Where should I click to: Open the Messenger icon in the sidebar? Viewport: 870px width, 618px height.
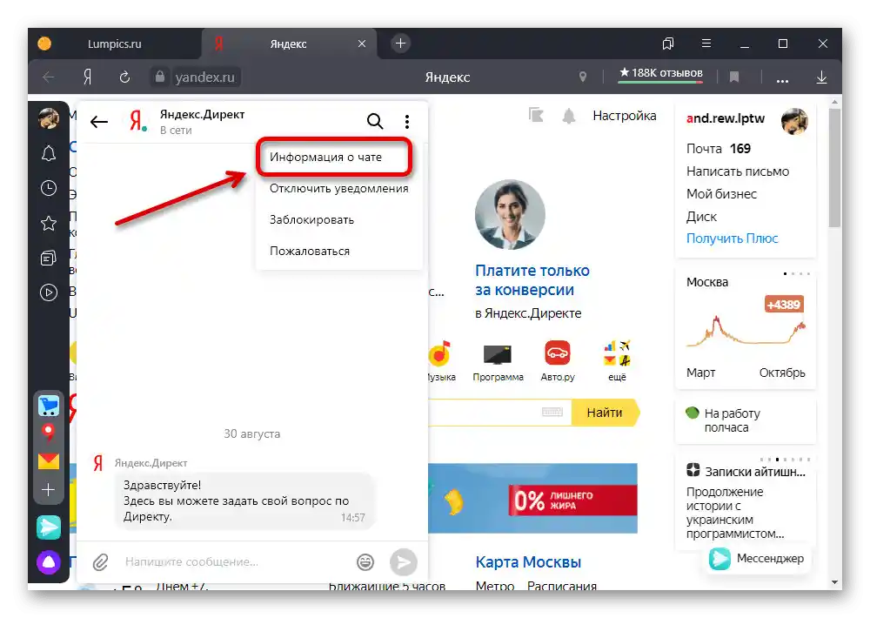tap(49, 527)
